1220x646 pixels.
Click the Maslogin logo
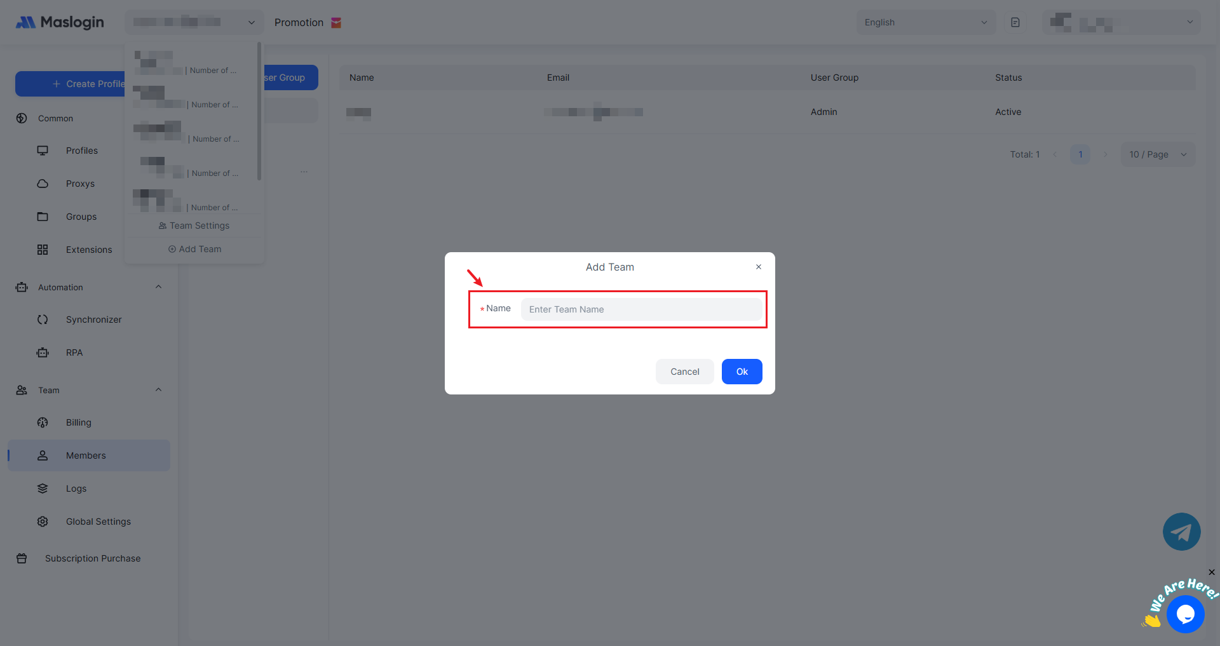[x=60, y=22]
